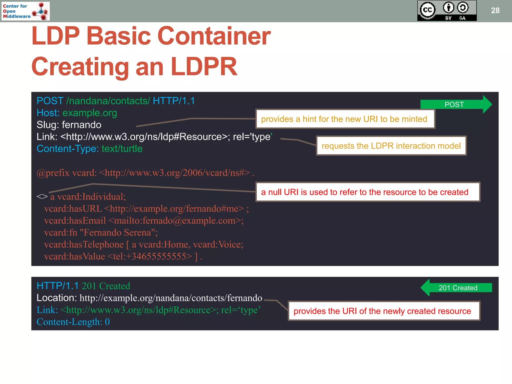This screenshot has width=512, height=384.
Task: Click the '<> a vcard:Individual;' line
Action: 81,197
